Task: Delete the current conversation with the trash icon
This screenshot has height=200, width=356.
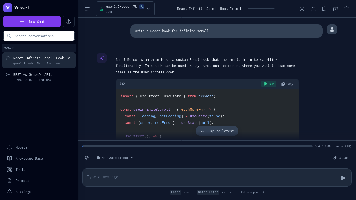Action: [x=347, y=9]
